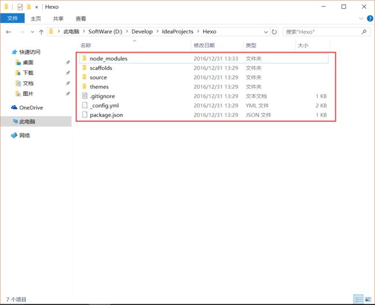Screen dimensions: 375x305
Task: Go up one folder level
Action: point(41,32)
